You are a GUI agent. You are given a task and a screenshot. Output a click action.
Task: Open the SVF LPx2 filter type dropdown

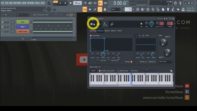click(165, 62)
